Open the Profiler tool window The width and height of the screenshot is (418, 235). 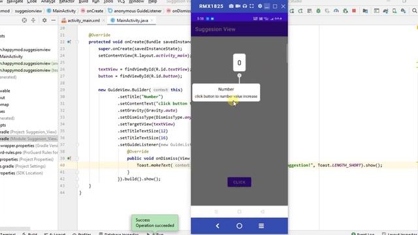tap(82, 234)
